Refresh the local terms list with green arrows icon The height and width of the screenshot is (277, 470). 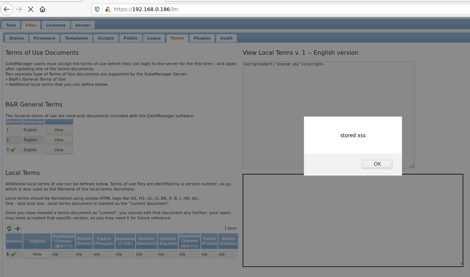tap(9, 229)
